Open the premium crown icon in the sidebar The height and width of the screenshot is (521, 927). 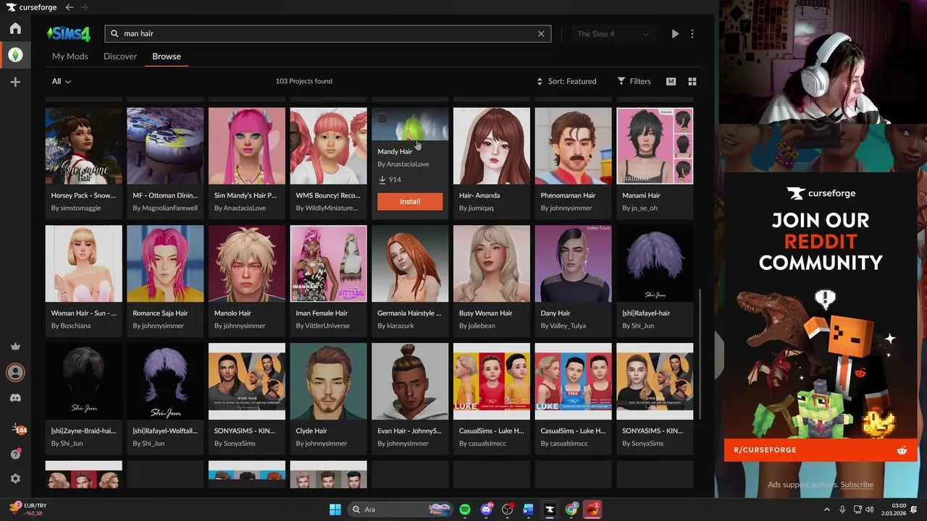(x=15, y=346)
